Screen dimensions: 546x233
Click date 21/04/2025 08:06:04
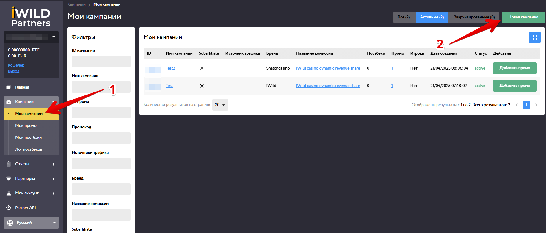(449, 68)
